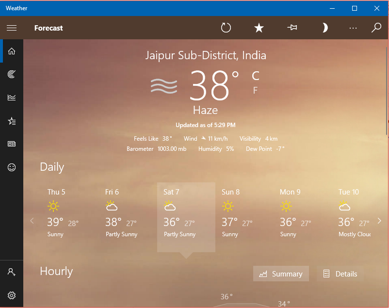Add Jaipur to favorites with the star
Image resolution: width=389 pixels, height=308 pixels.
click(x=259, y=28)
